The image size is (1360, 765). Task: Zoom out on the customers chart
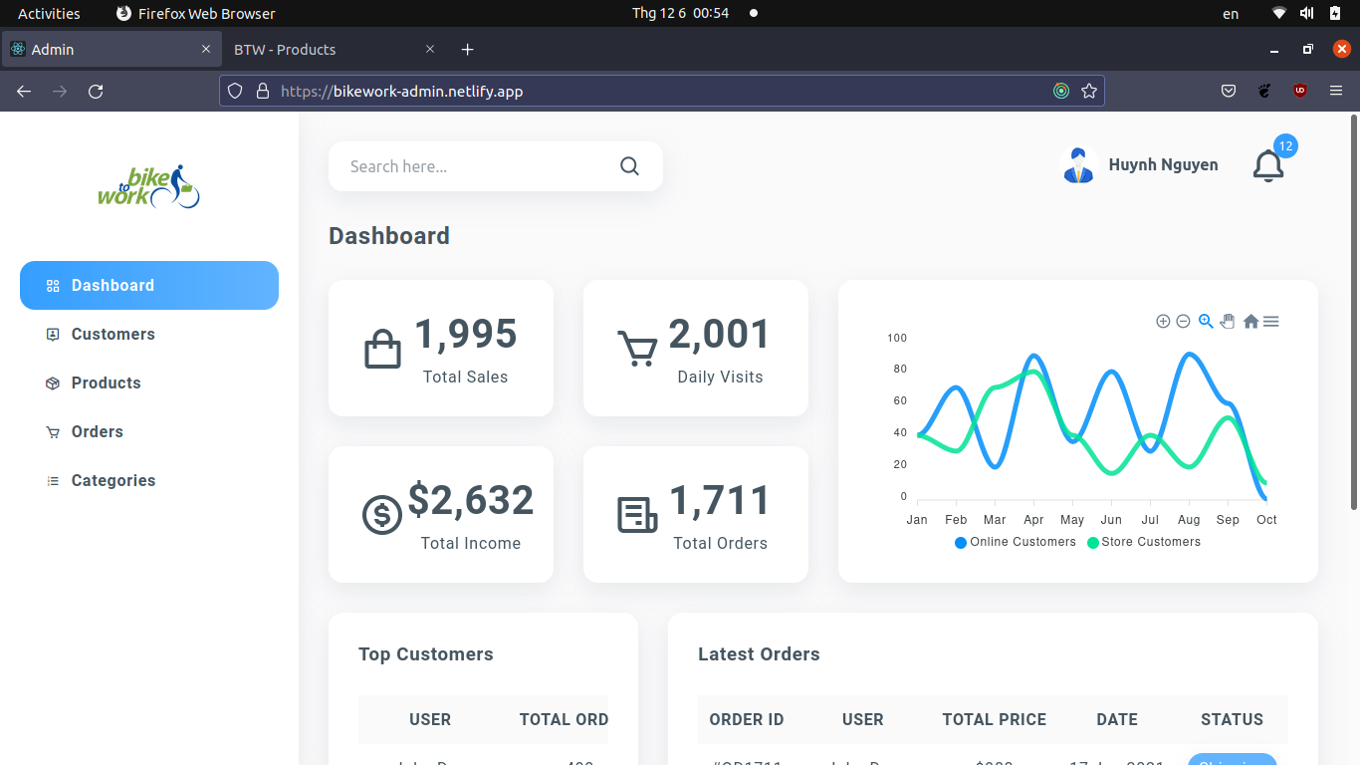(1184, 321)
